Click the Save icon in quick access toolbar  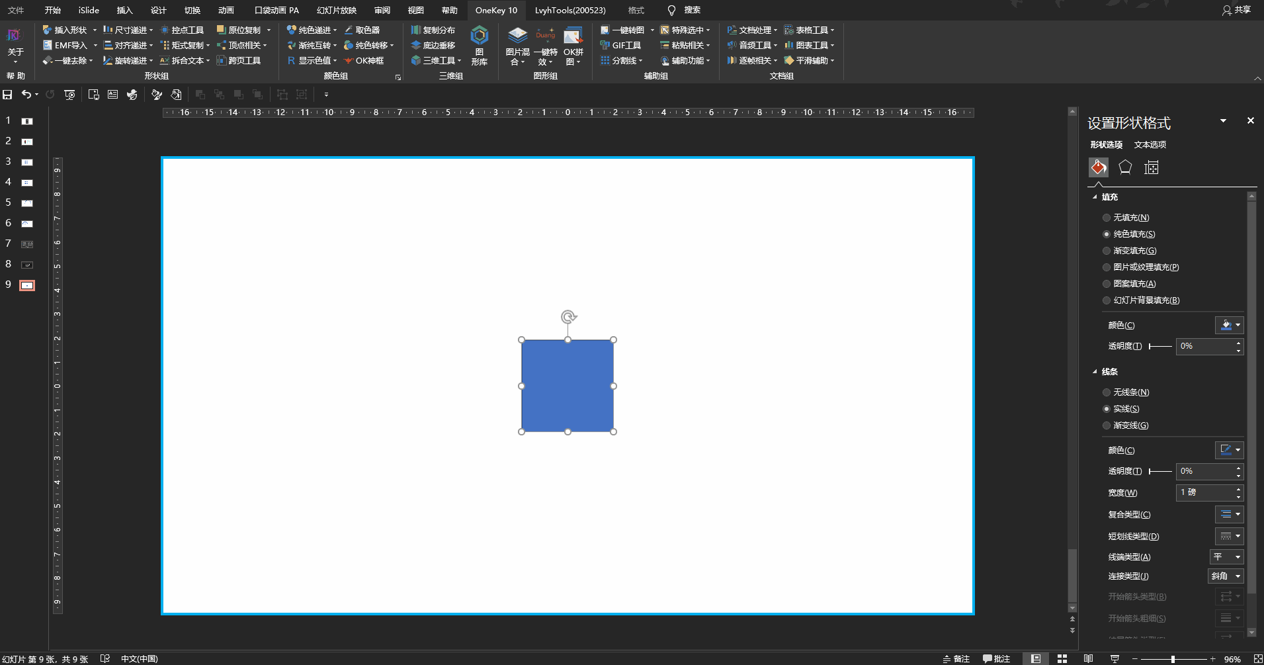pos(7,95)
